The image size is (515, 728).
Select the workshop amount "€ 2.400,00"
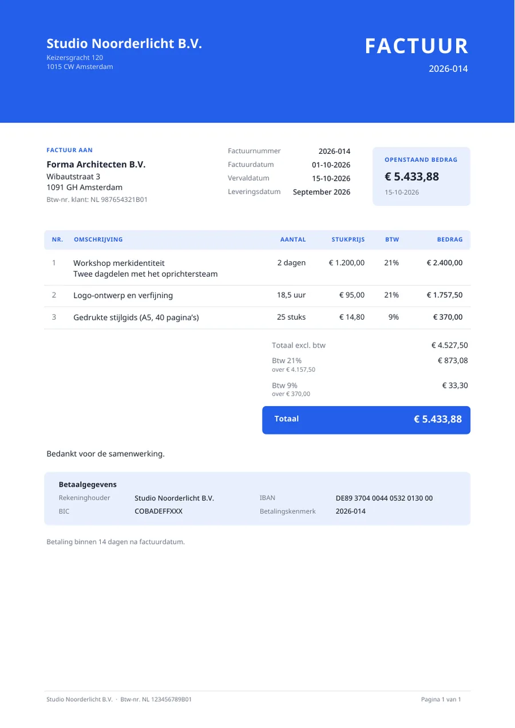pos(445,263)
